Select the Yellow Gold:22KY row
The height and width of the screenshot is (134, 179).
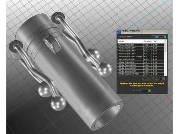(141, 60)
